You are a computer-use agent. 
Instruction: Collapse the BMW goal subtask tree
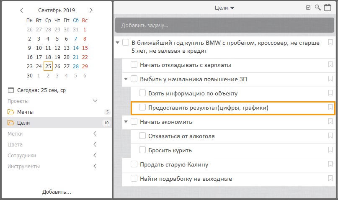tap(117, 43)
